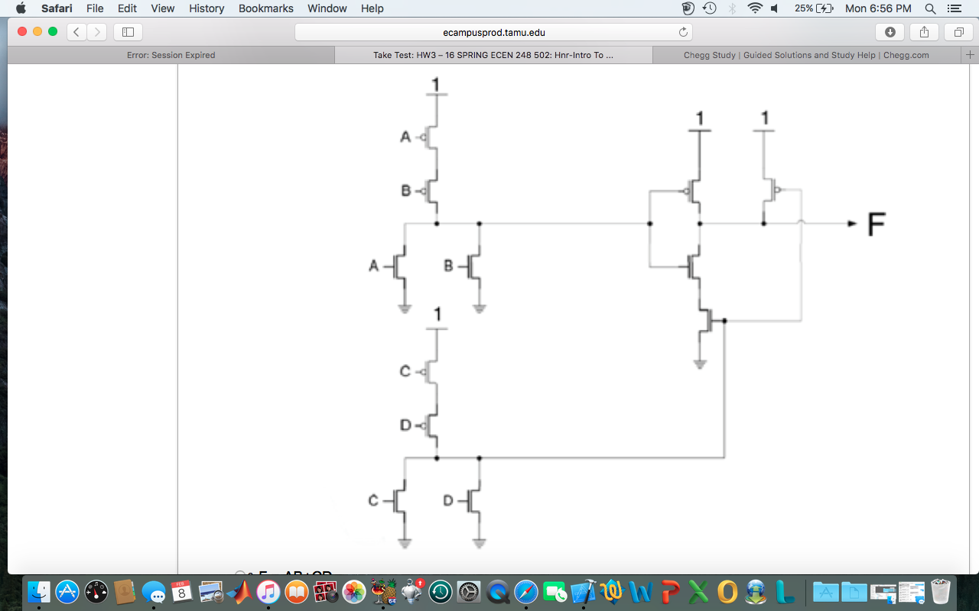
Task: Reload the ecampusprod.tamu.edu page
Action: click(683, 32)
